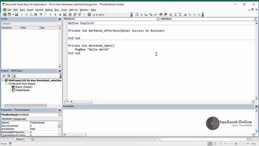Viewport: 259px width, 146px height.
Task: Close the Locals window
Action: point(59,19)
